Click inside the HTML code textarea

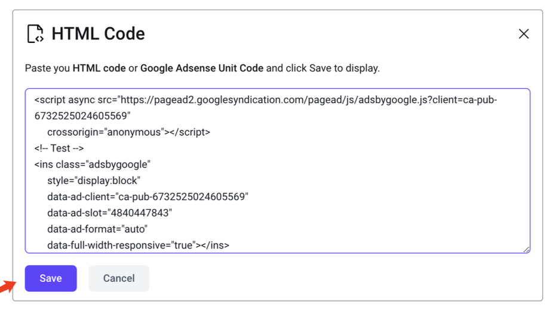pyautogui.click(x=278, y=171)
